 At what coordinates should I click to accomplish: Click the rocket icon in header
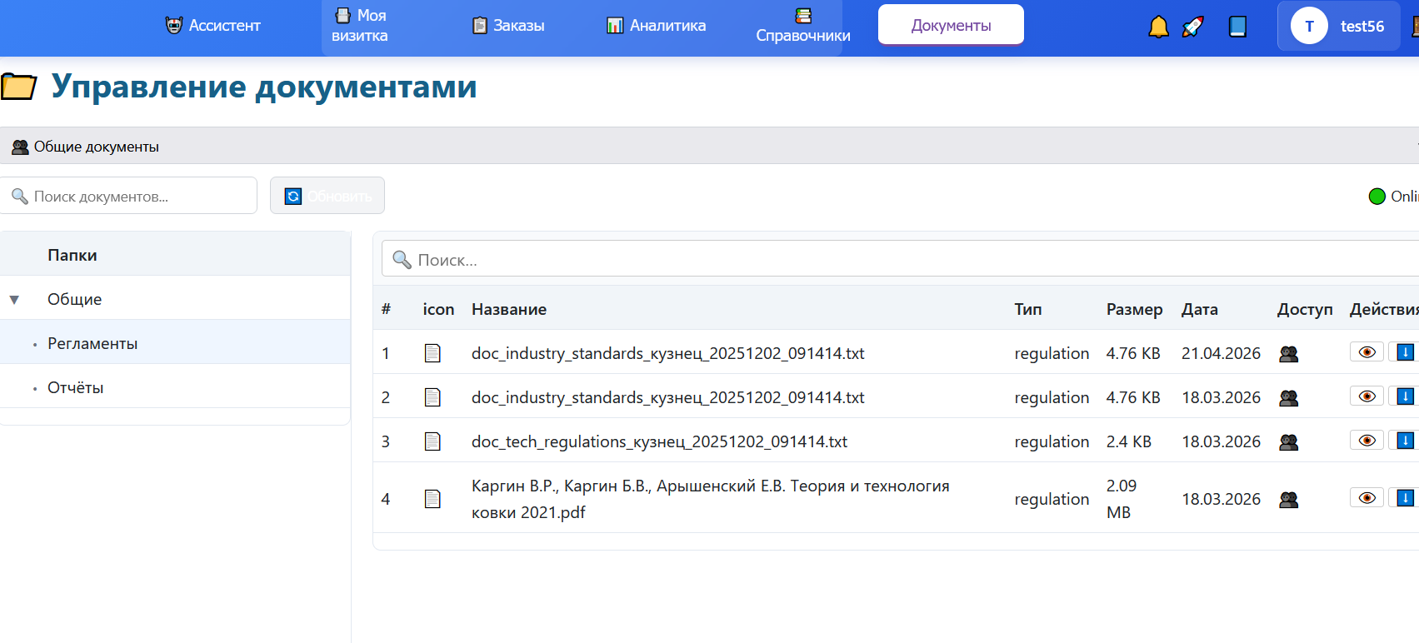point(1193,27)
